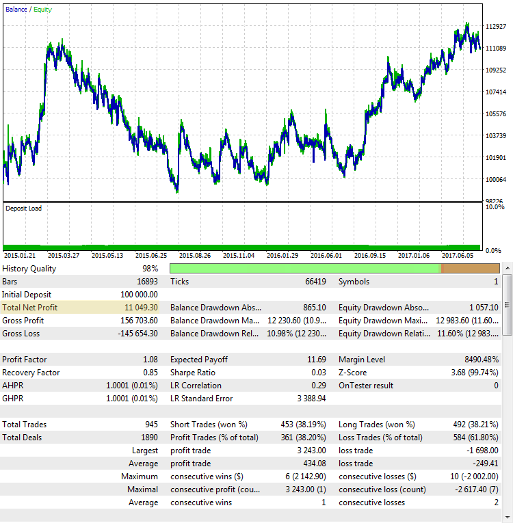The height and width of the screenshot is (523, 513).
Task: Click the Bars value 16893
Action: click(x=147, y=282)
